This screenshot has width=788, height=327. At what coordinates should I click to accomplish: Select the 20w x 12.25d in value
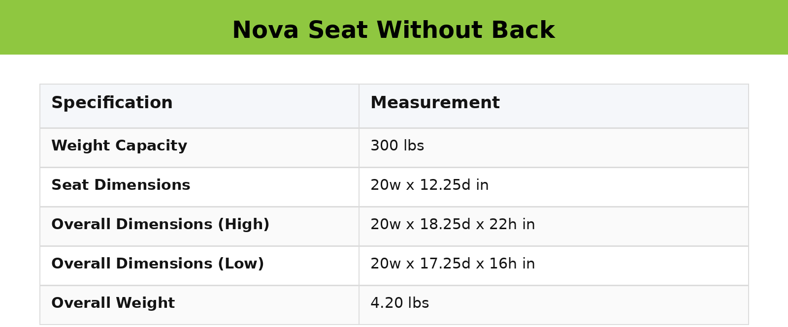tap(429, 185)
